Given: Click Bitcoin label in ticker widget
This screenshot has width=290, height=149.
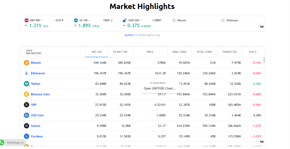Looking at the screenshot, I should [x=182, y=20].
